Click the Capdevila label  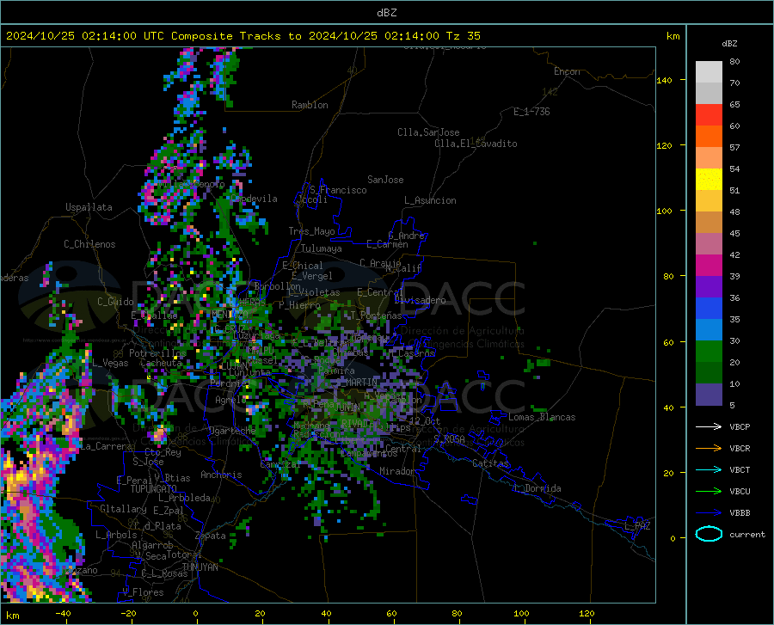[x=254, y=199]
